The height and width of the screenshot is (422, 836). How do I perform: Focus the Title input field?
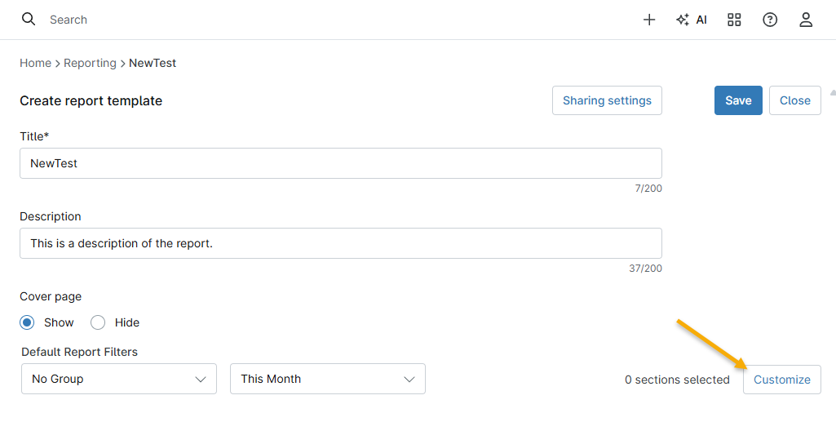pos(340,163)
